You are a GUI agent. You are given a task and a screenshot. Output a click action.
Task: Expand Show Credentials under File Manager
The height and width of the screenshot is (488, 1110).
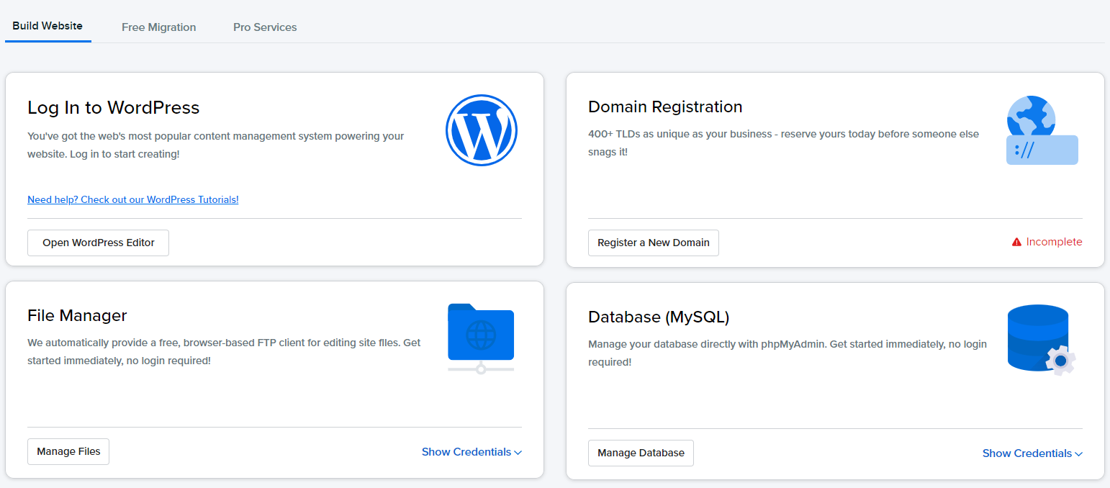point(471,452)
